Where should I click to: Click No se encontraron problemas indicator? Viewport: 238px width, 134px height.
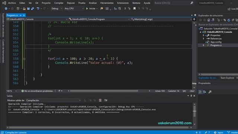37,91
